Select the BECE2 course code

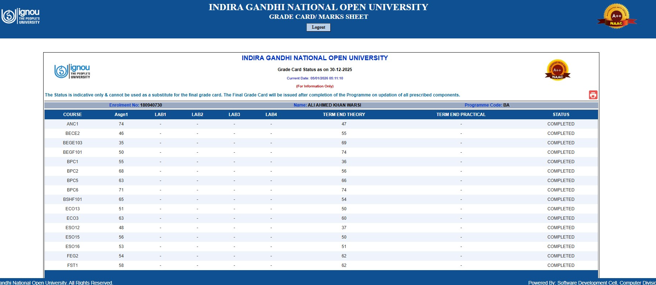pos(73,133)
